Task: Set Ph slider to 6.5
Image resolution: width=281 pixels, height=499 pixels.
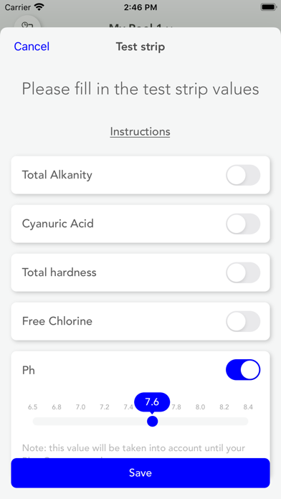Action: [33, 422]
